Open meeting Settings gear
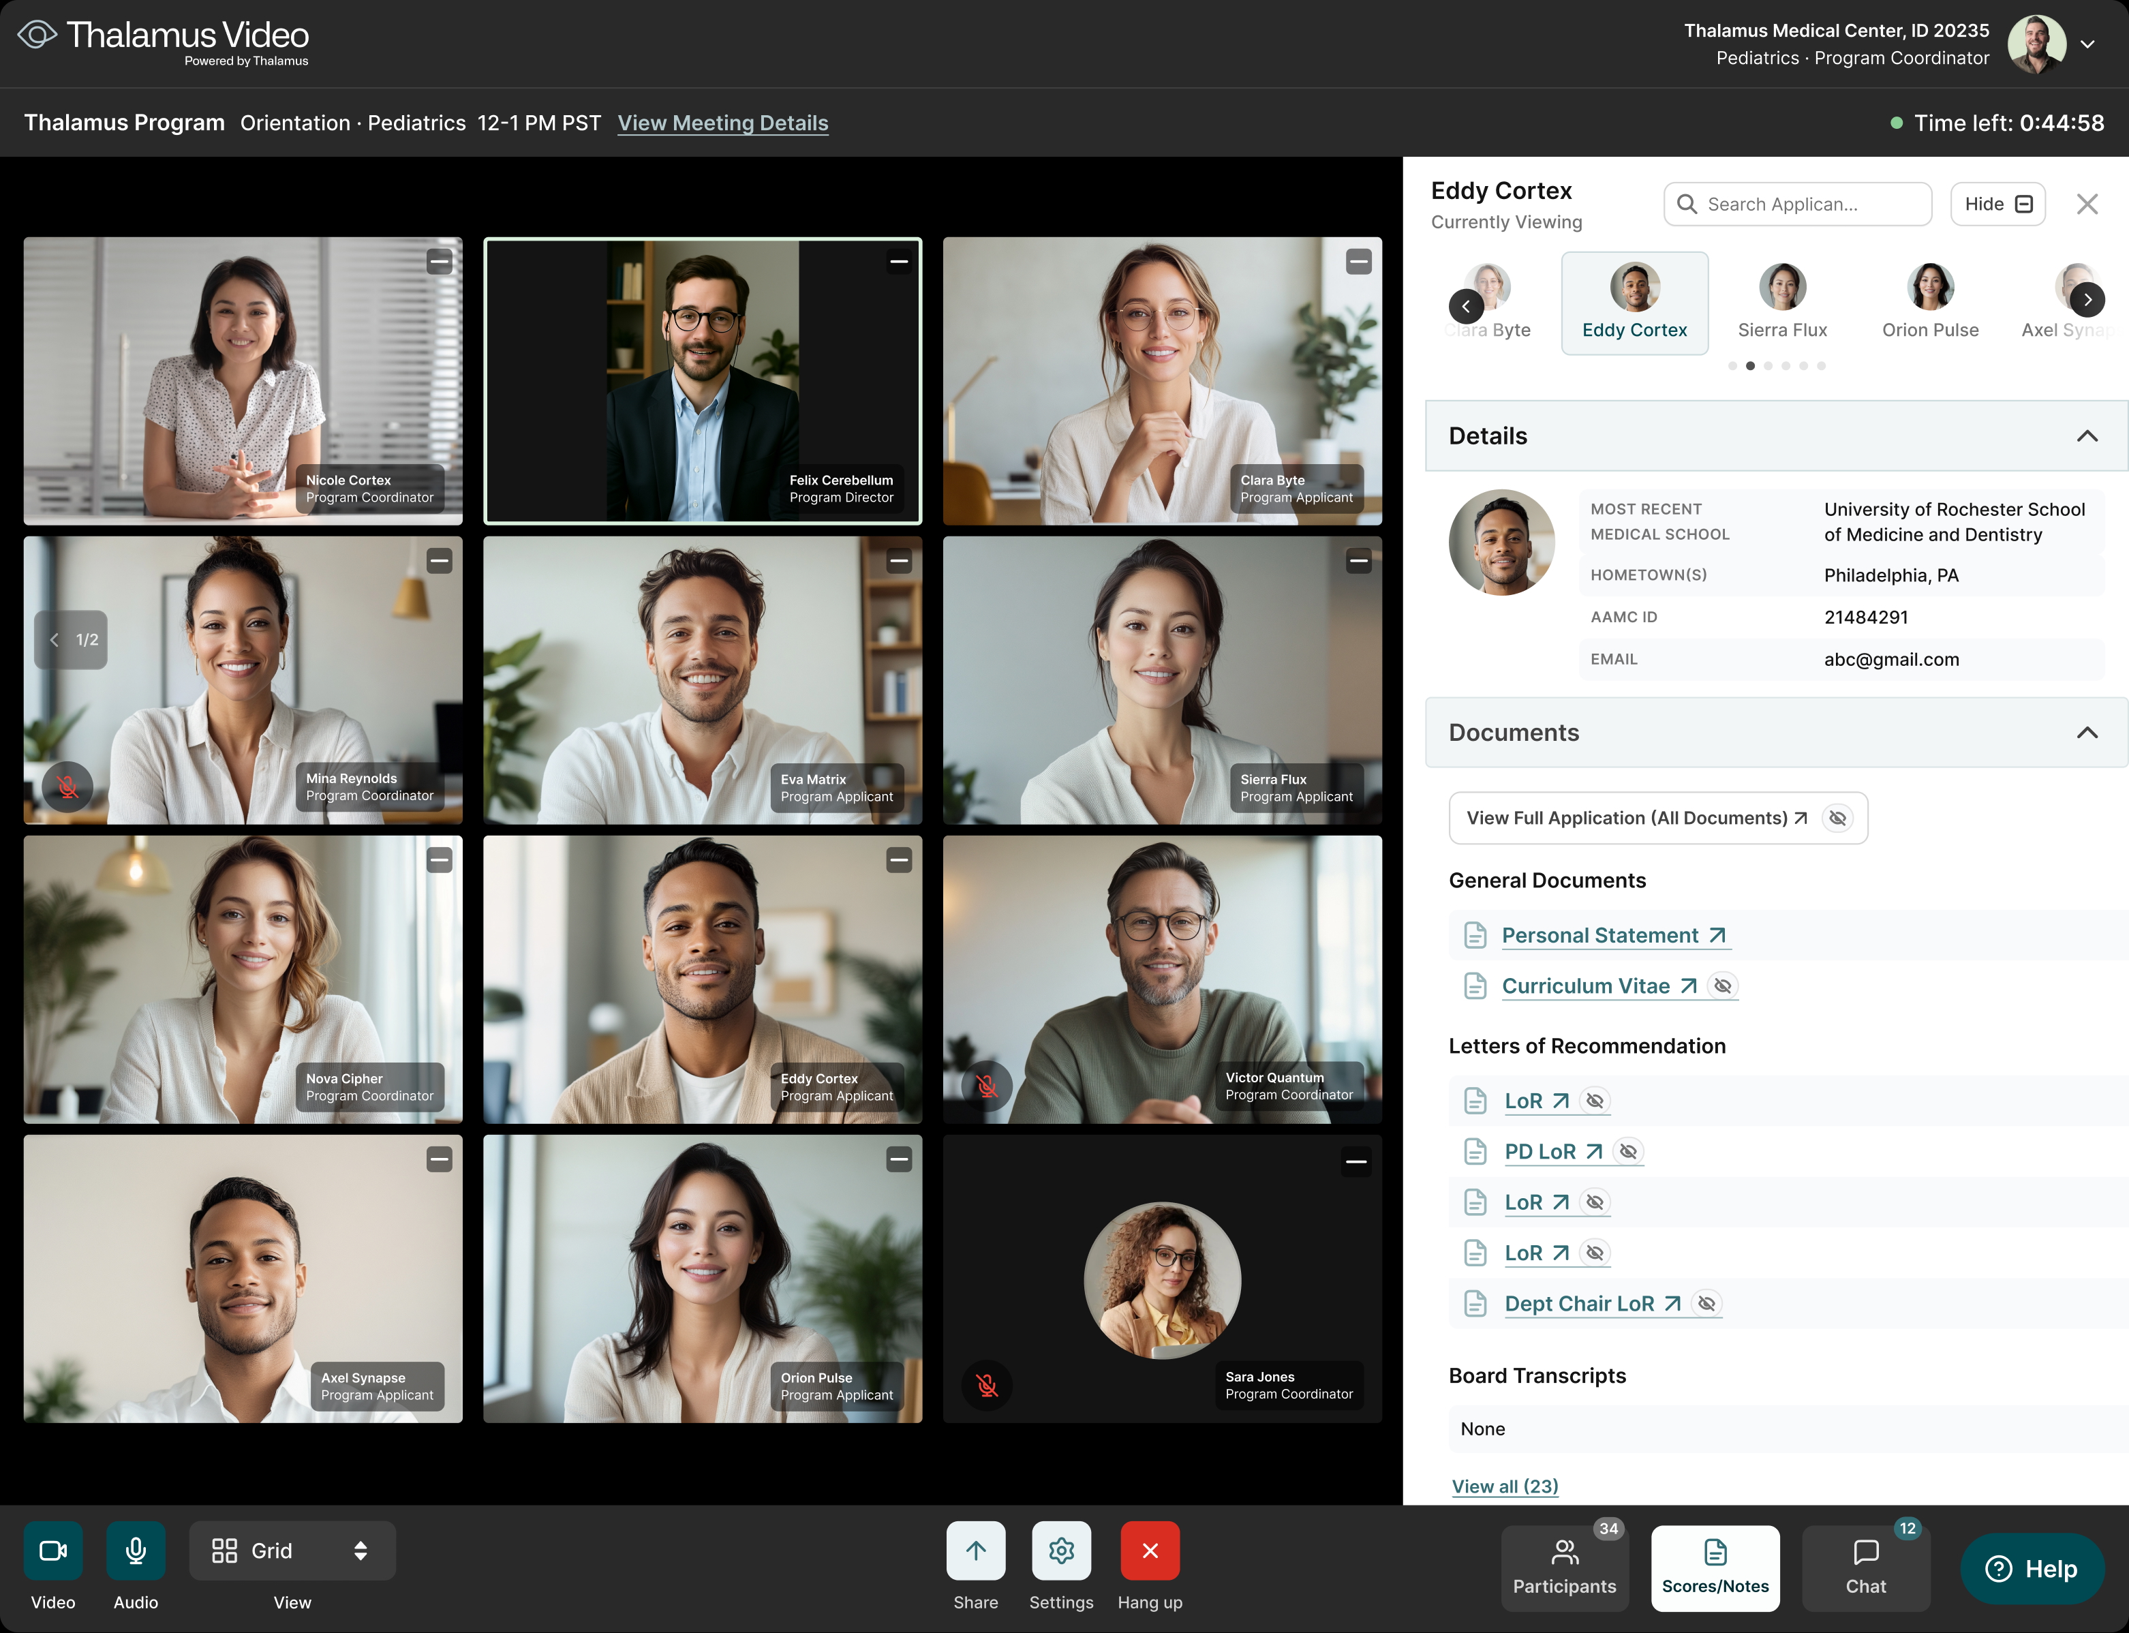2129x1633 pixels. 1060,1551
